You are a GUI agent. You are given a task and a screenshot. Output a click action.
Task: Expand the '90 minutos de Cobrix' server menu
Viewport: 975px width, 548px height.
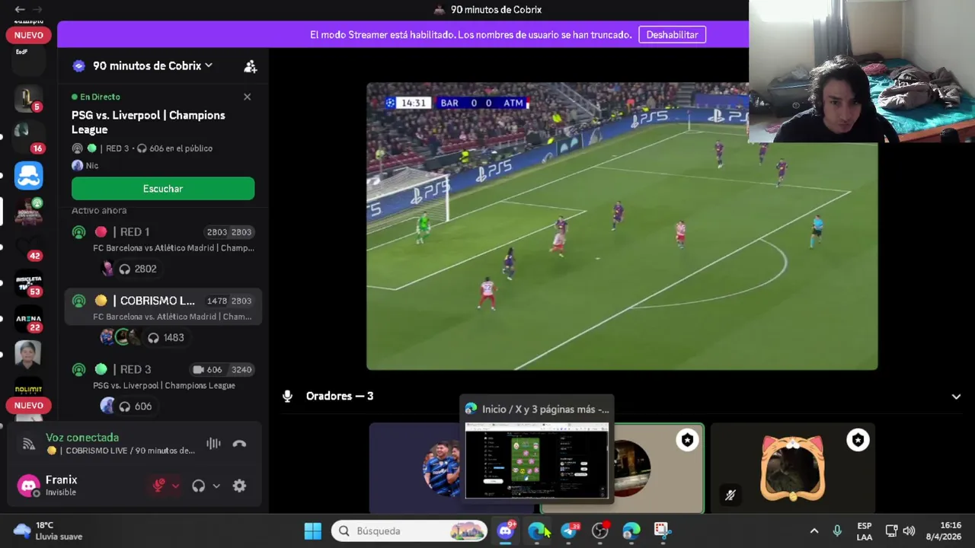152,66
